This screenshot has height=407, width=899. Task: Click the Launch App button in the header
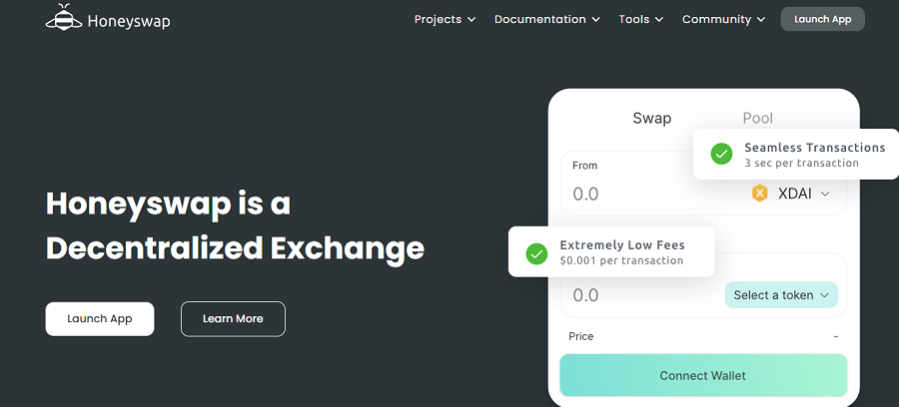point(823,19)
